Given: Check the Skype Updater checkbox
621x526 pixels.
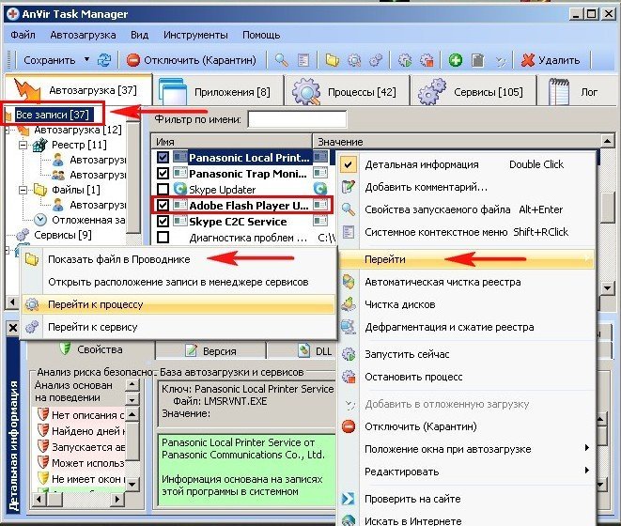Looking at the screenshot, I should 163,189.
